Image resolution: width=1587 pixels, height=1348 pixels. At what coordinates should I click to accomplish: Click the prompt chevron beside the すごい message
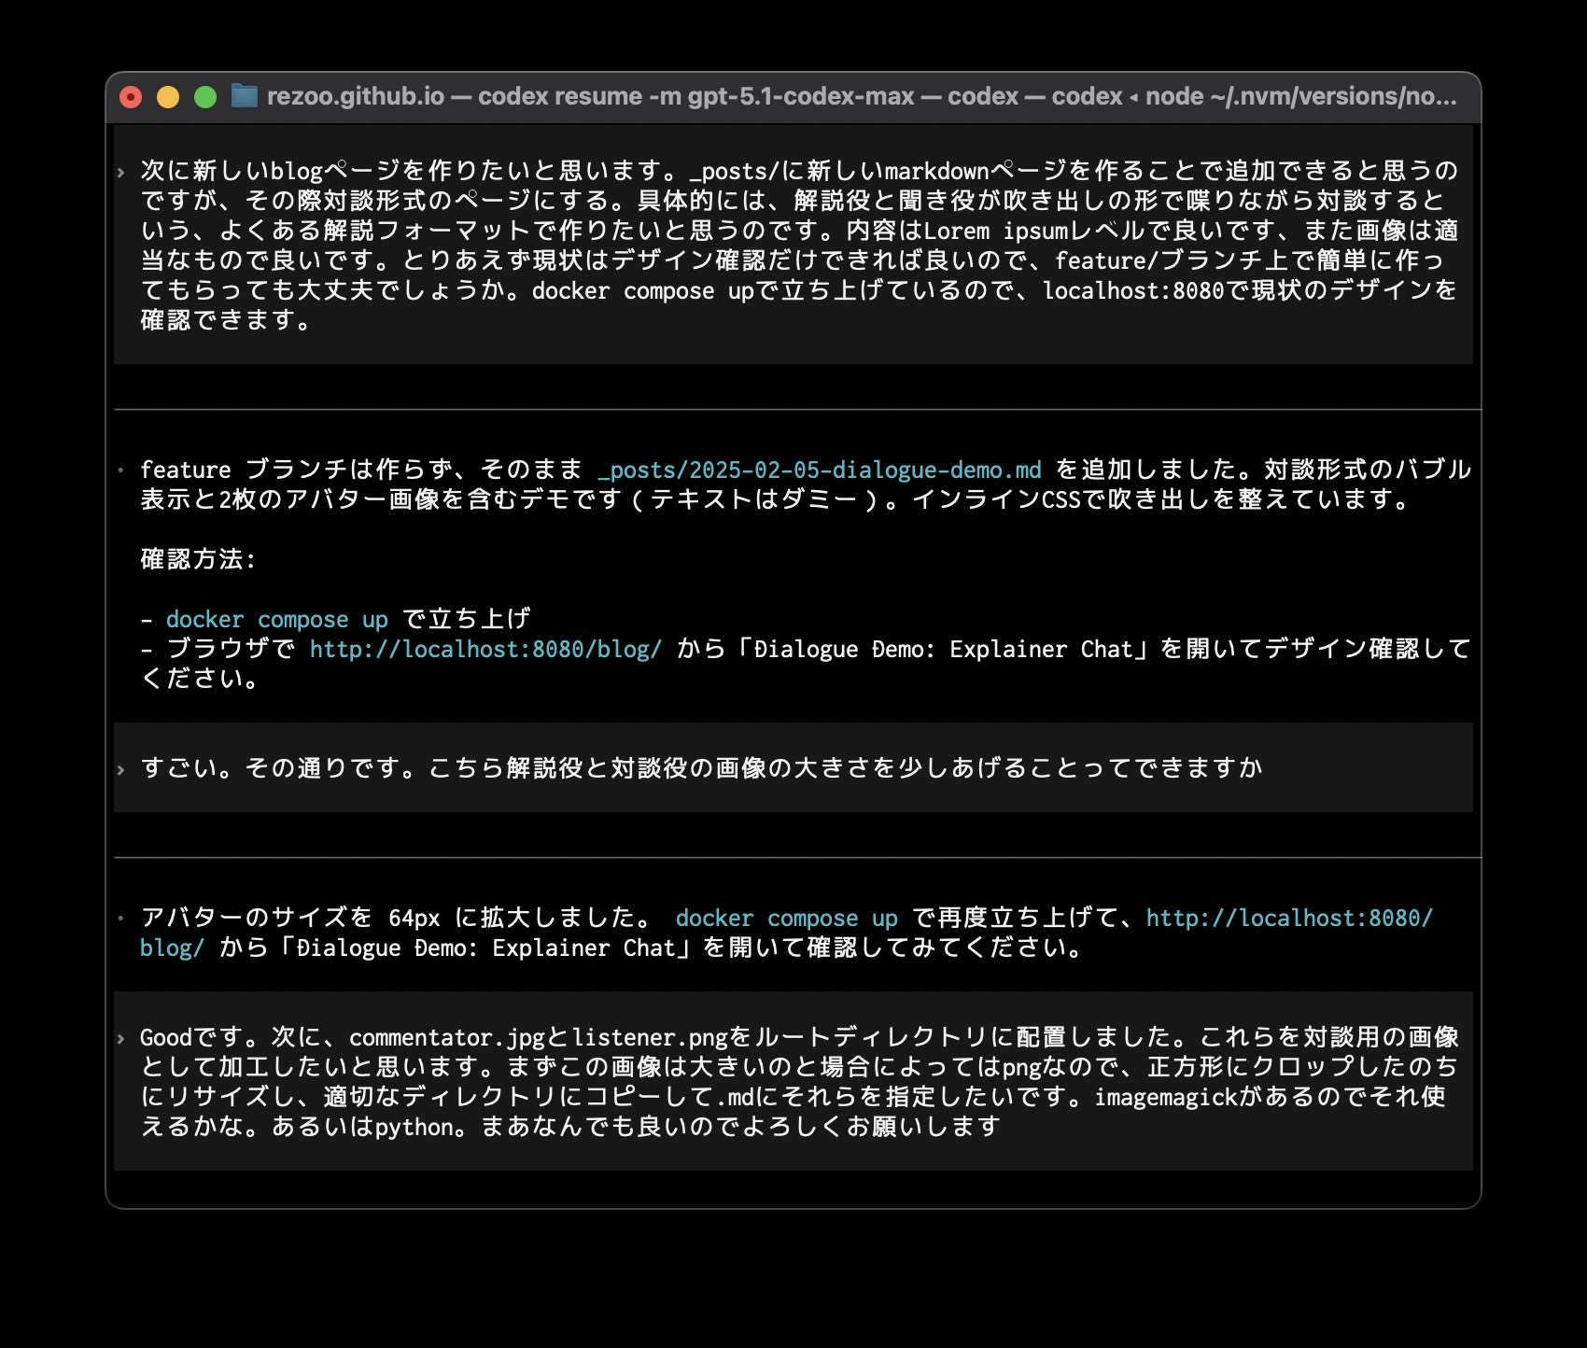click(121, 769)
